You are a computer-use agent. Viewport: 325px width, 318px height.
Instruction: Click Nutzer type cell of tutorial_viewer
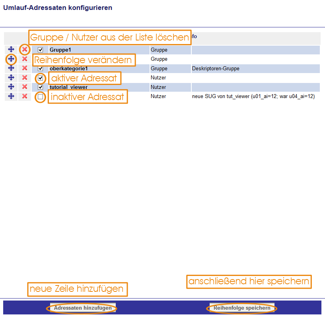click(x=170, y=87)
